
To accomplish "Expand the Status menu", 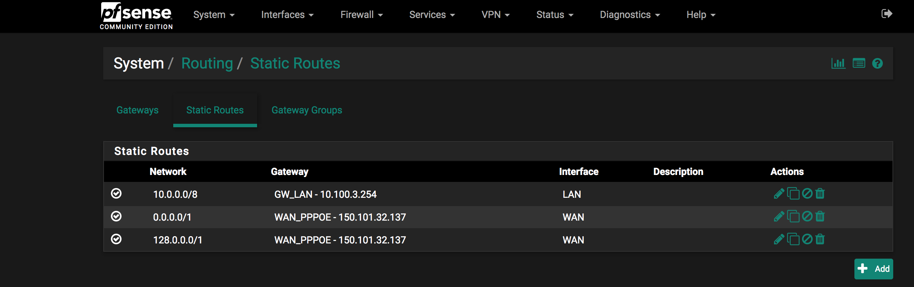I will click(555, 15).
